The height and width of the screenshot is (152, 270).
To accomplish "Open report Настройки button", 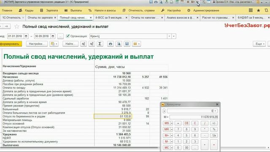I will pos(37,44).
